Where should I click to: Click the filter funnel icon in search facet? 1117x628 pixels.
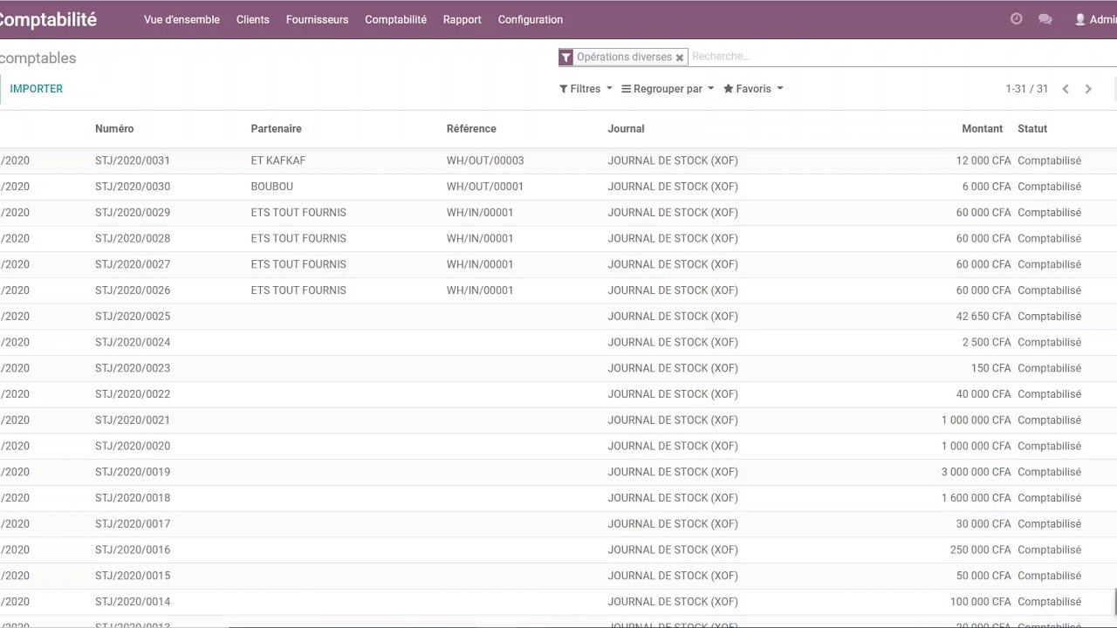565,58
